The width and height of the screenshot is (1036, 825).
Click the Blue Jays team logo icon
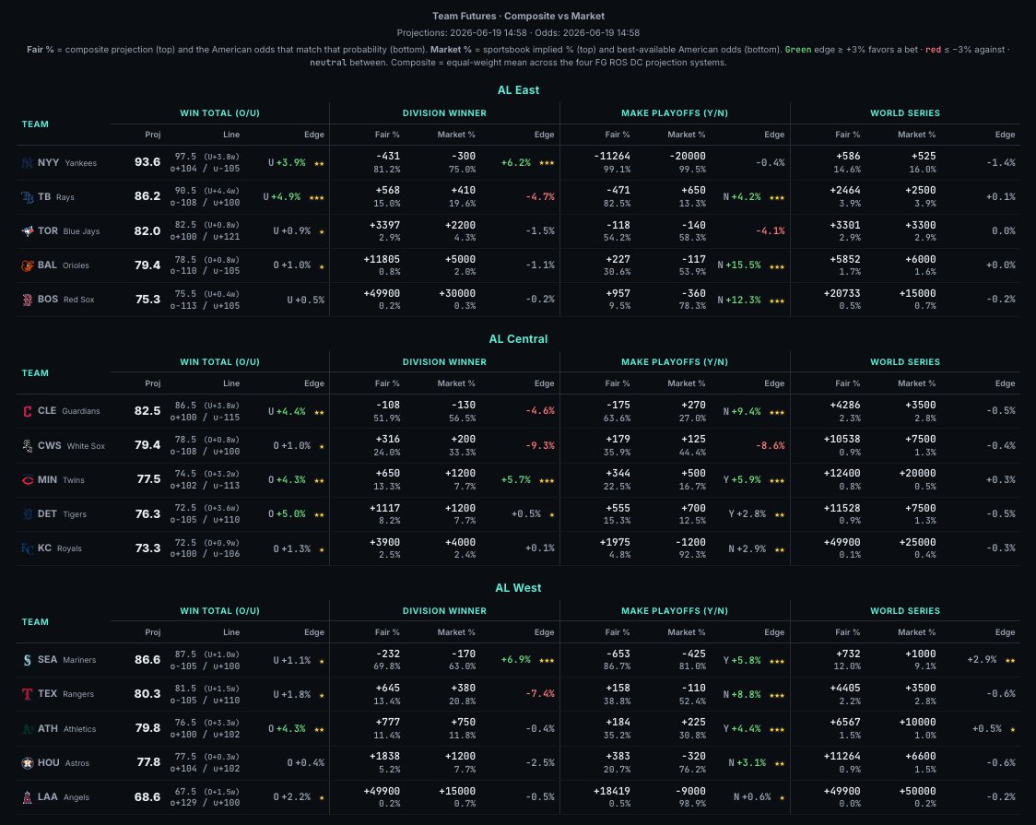click(x=27, y=231)
